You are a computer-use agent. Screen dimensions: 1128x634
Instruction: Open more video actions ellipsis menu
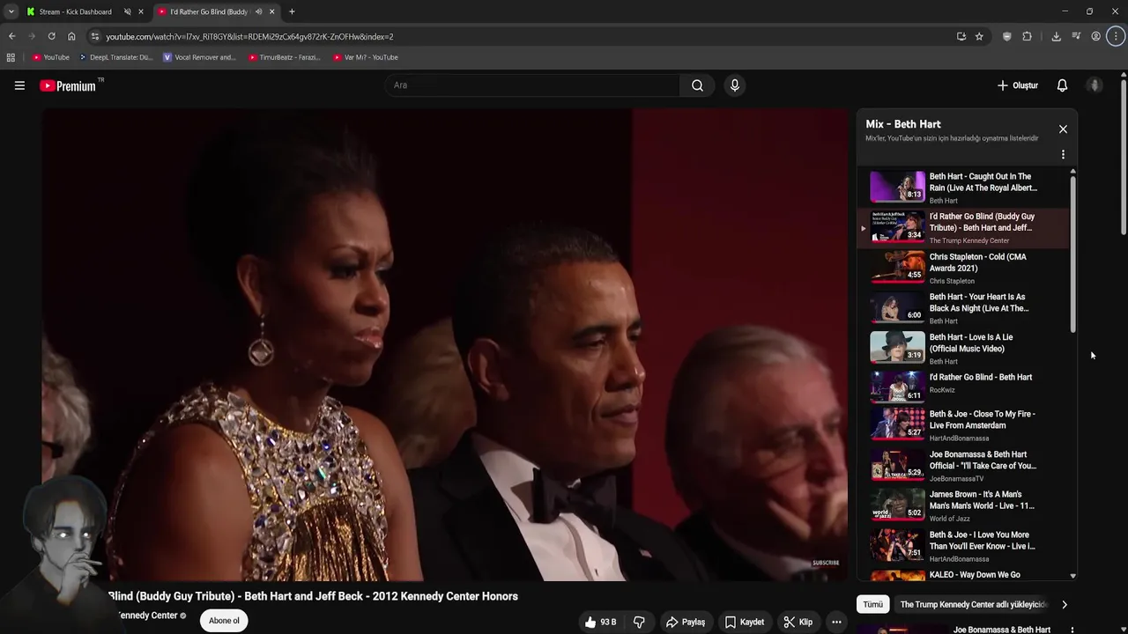pos(836,622)
